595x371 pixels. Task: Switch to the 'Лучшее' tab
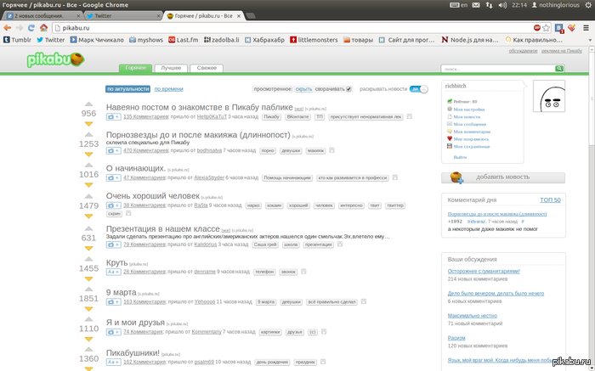click(x=171, y=67)
